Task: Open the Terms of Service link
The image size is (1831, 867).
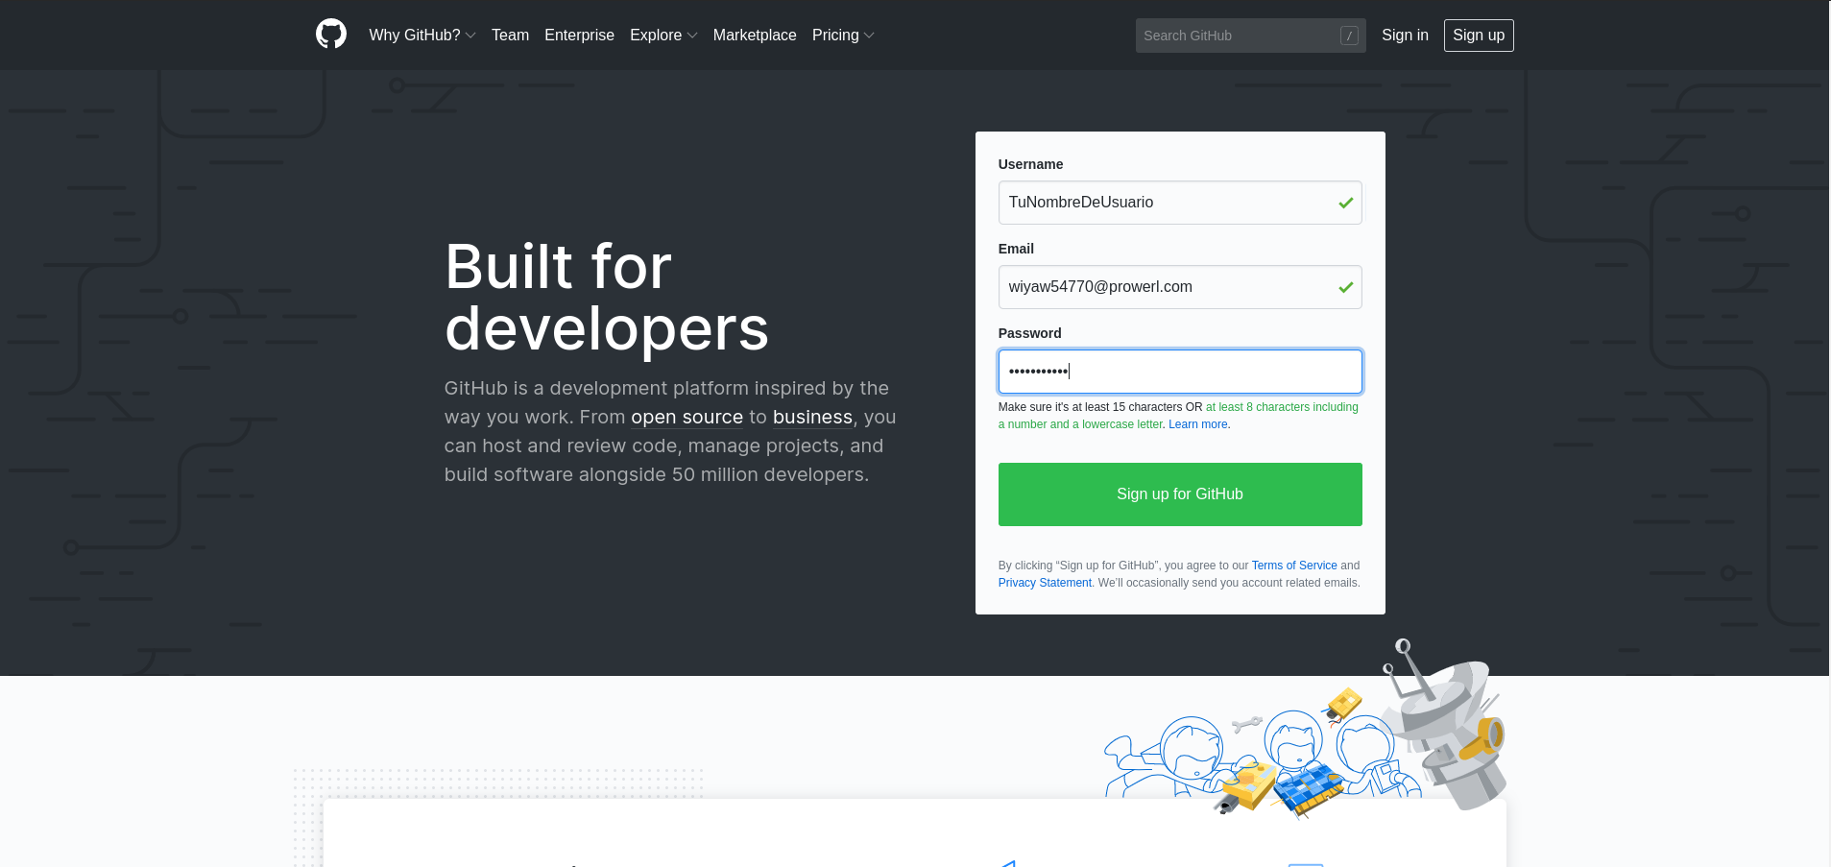Action: [x=1294, y=566]
